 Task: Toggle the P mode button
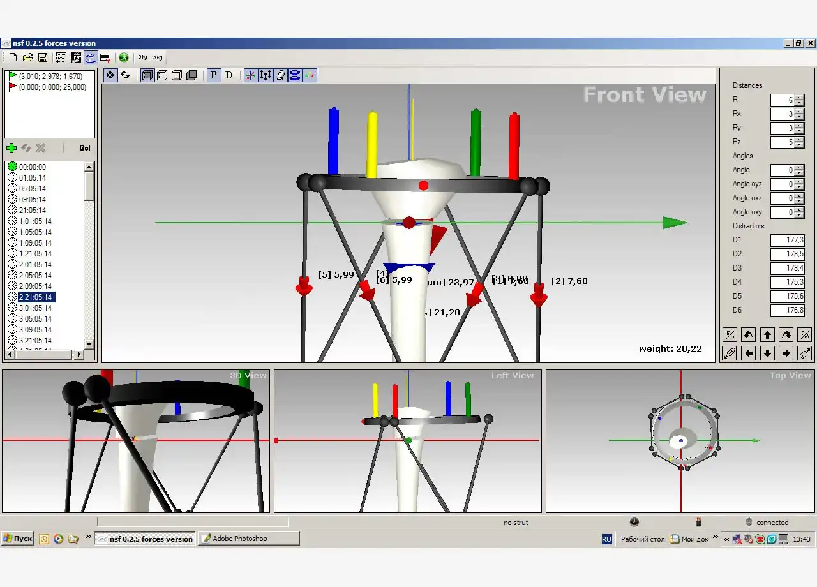click(x=214, y=75)
